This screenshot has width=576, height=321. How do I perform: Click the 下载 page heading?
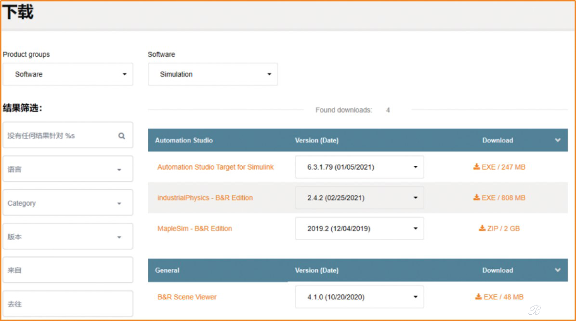click(x=18, y=12)
